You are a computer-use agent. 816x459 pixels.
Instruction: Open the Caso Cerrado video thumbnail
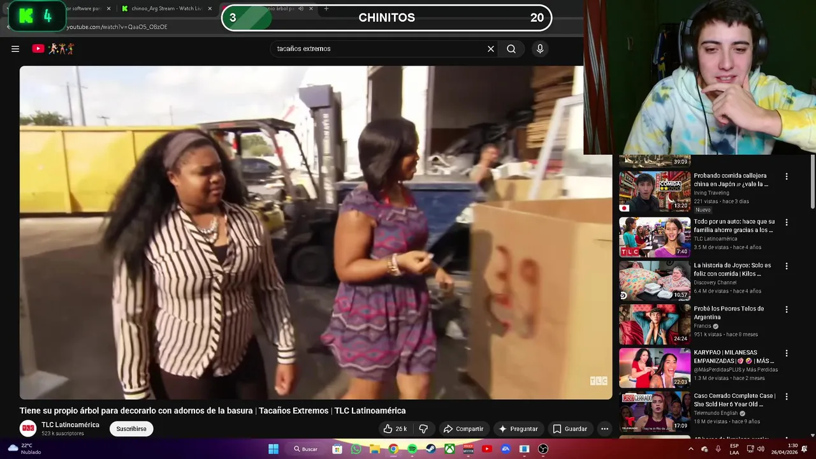(x=655, y=411)
